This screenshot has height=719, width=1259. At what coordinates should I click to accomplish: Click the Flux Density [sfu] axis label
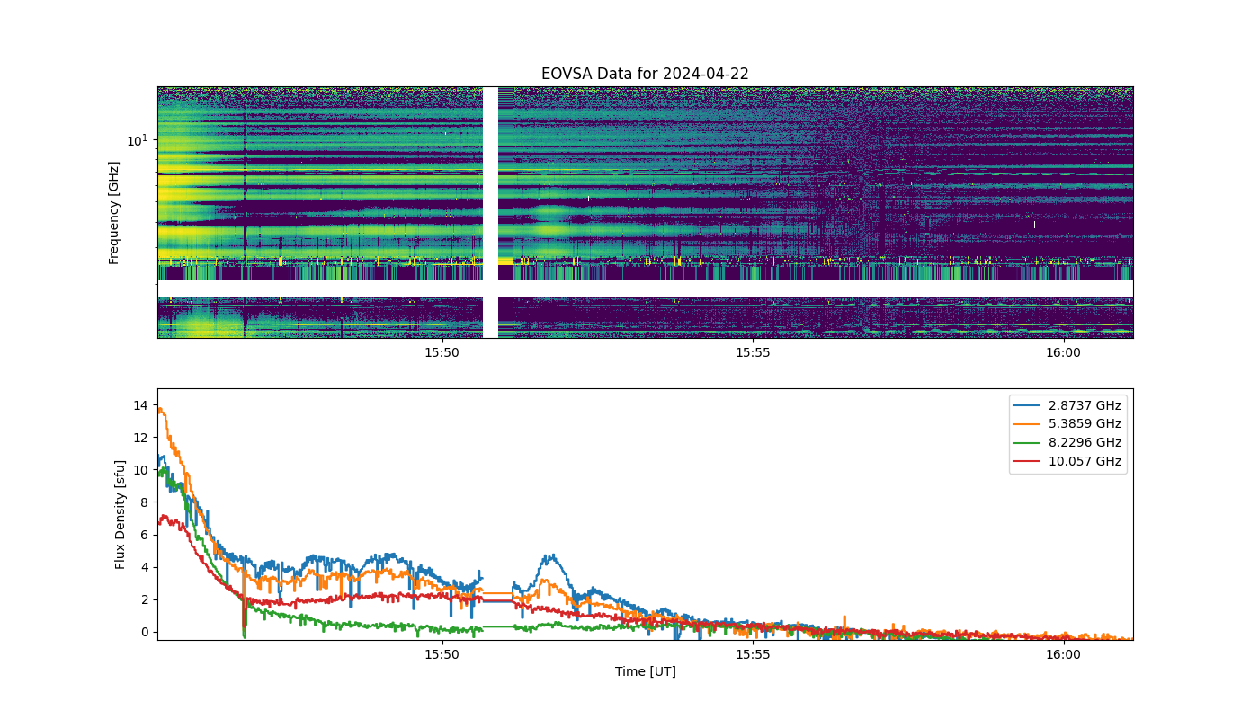(x=120, y=514)
